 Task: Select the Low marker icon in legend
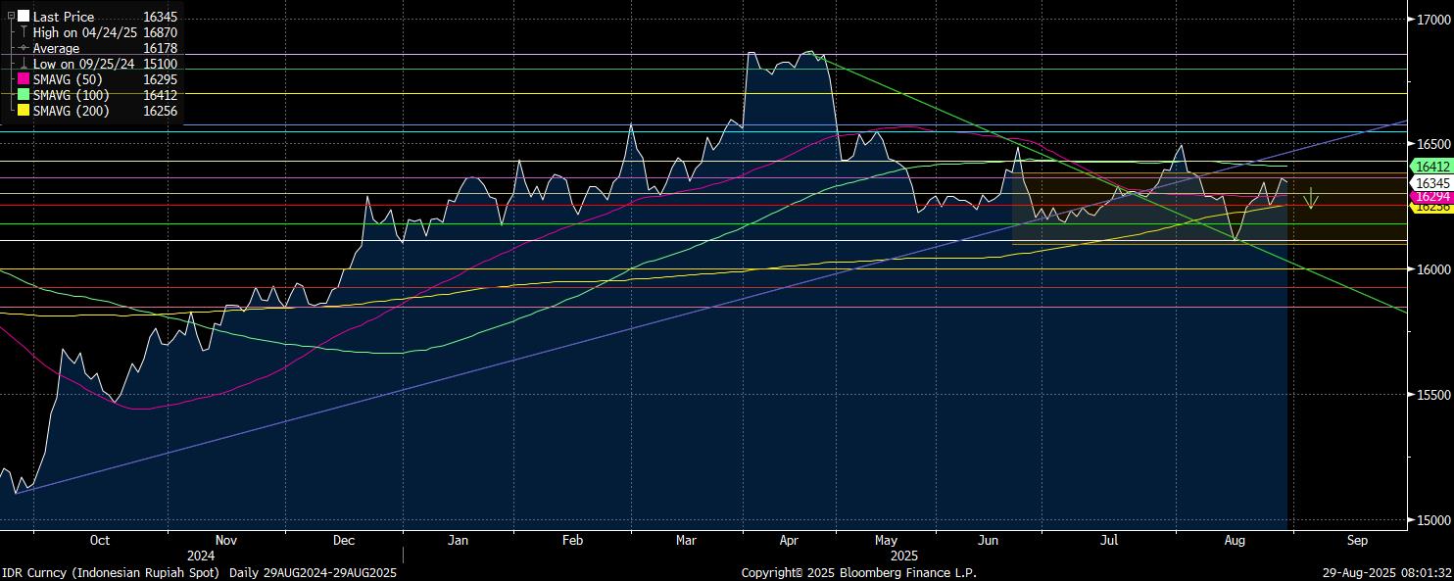(24, 64)
